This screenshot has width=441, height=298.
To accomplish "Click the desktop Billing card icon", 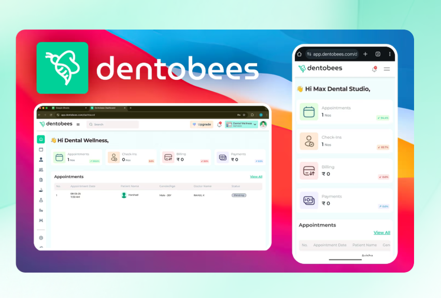I will click(x=168, y=158).
